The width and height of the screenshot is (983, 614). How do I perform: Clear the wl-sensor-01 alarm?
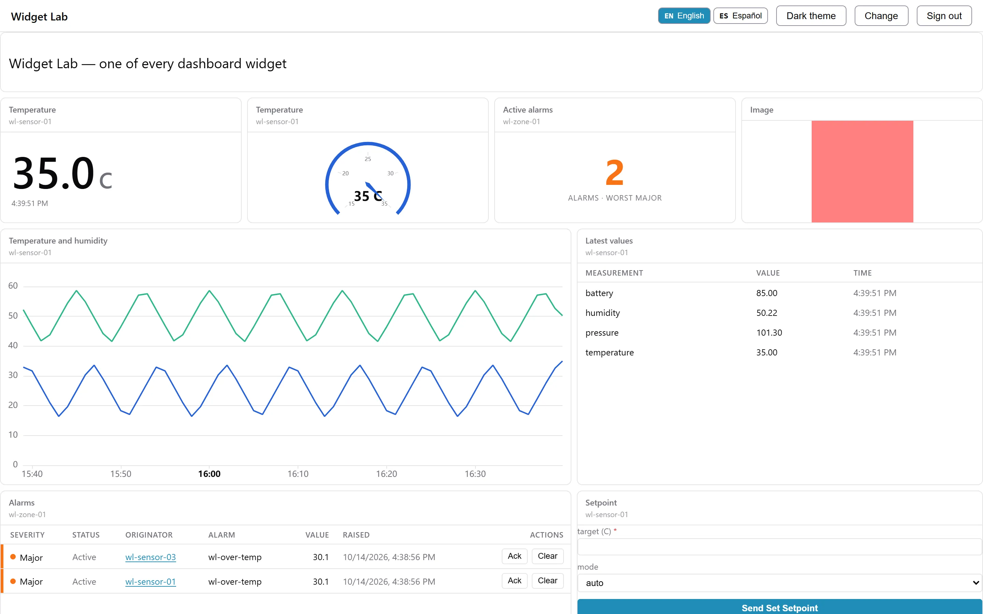pos(547,581)
